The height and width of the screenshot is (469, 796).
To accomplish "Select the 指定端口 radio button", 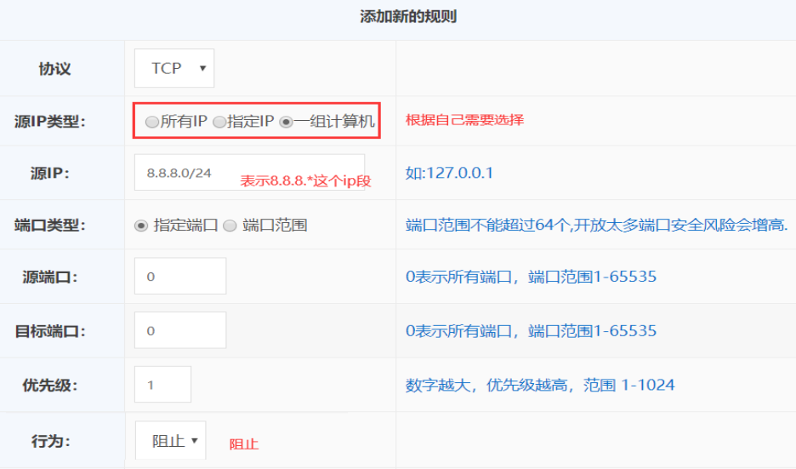I will coord(141,226).
